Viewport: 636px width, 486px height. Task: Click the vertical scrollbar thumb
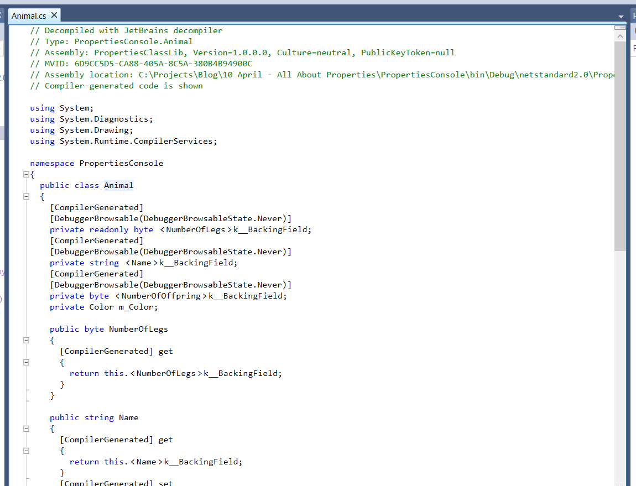620,144
